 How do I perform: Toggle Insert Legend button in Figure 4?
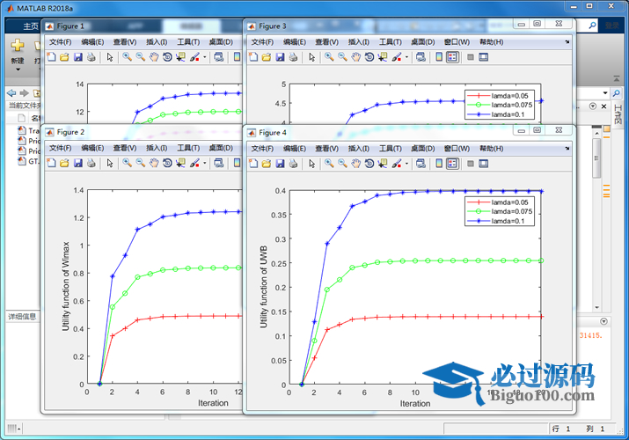[x=452, y=164]
